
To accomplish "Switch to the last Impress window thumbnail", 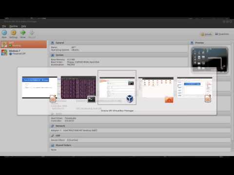I will (195, 87).
